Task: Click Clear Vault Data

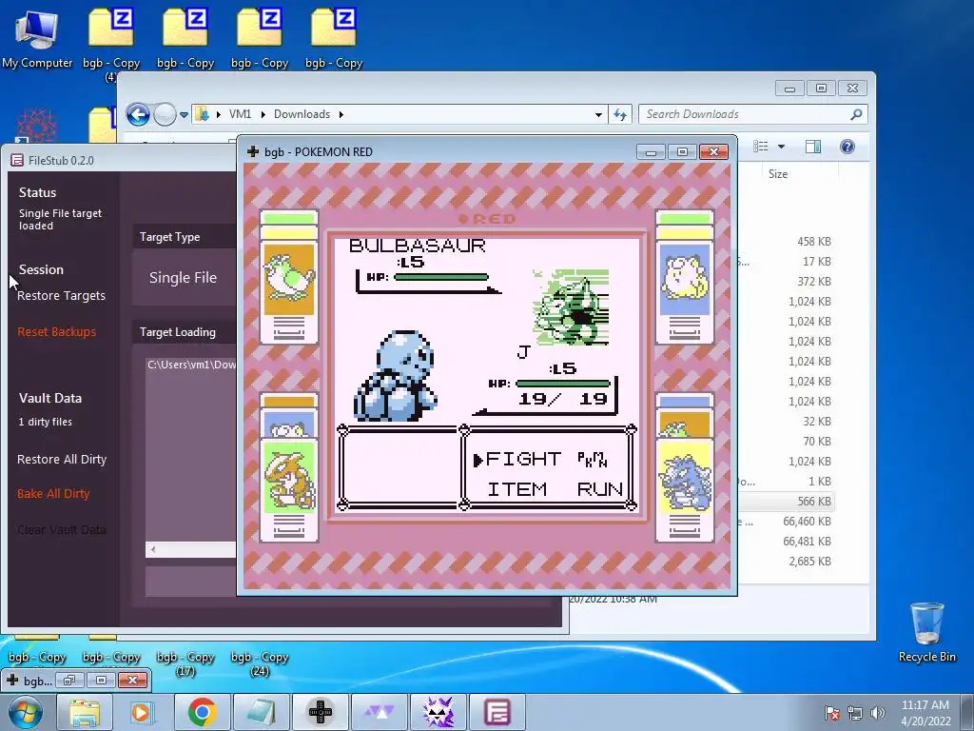Action: pos(62,530)
